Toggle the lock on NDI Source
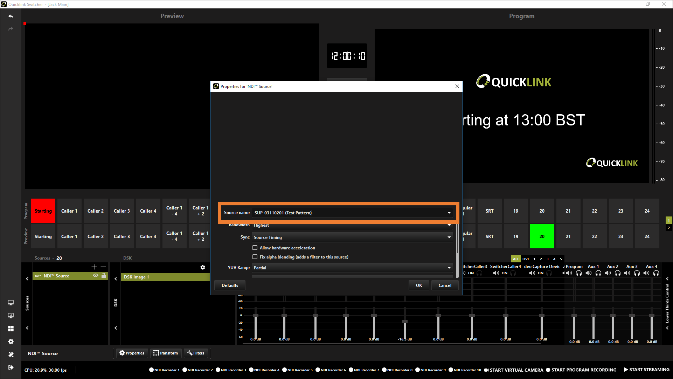 click(104, 276)
